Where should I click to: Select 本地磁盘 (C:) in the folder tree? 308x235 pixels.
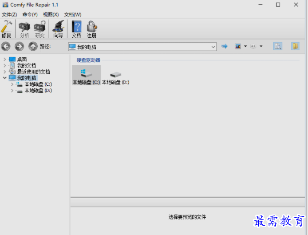pyautogui.click(x=38, y=84)
